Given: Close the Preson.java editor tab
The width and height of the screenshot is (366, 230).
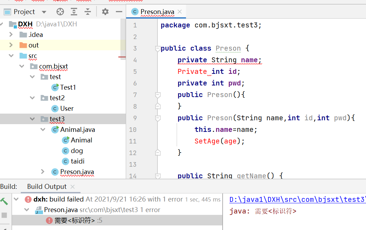Looking at the screenshot, I should (x=180, y=12).
